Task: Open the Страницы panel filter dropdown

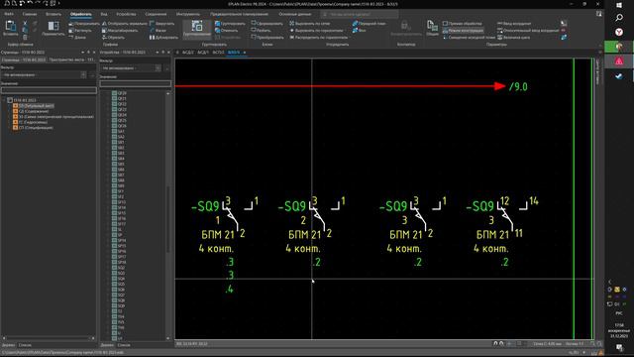Action: click(x=83, y=75)
